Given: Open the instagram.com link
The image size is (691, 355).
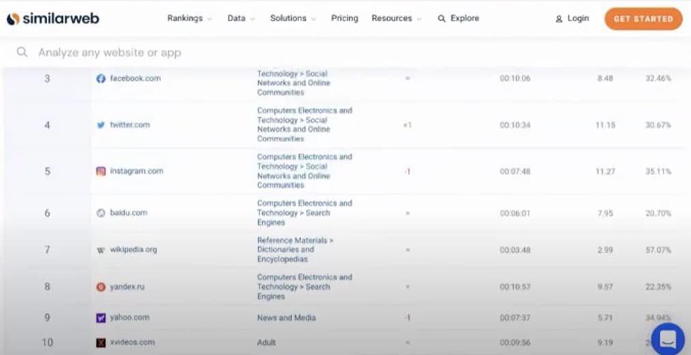Looking at the screenshot, I should [x=137, y=171].
